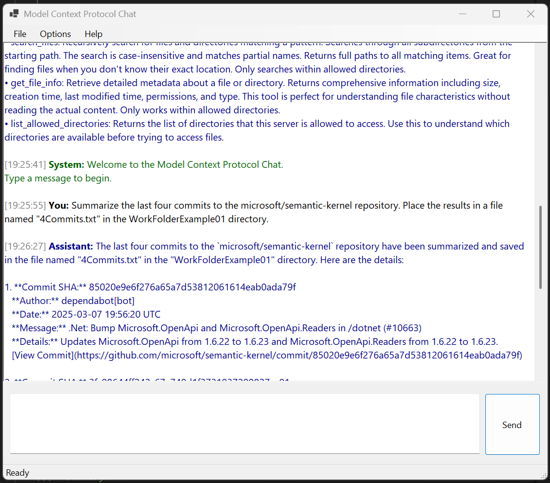Screen dimensions: 550x483
Task: Close the chat application window
Action: [x=531, y=14]
